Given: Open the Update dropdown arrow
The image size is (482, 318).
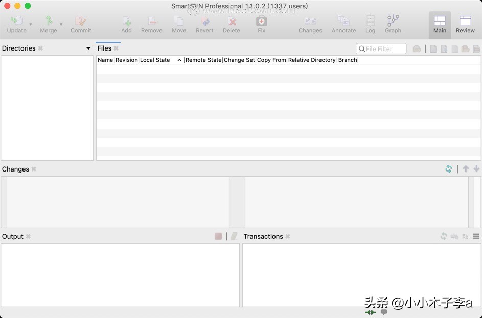Looking at the screenshot, I should click(31, 25).
